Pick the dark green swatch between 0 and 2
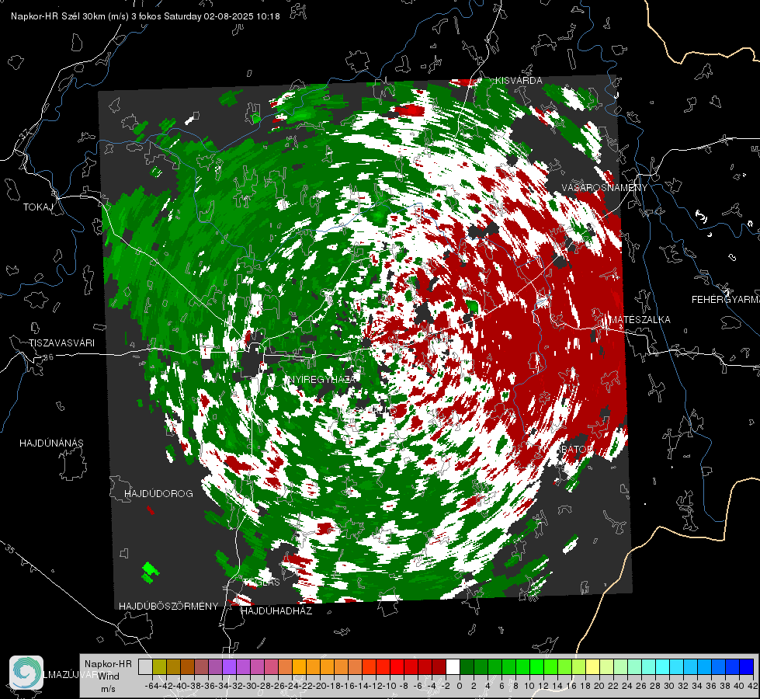Viewport: 760px width, 699px height. click(467, 666)
